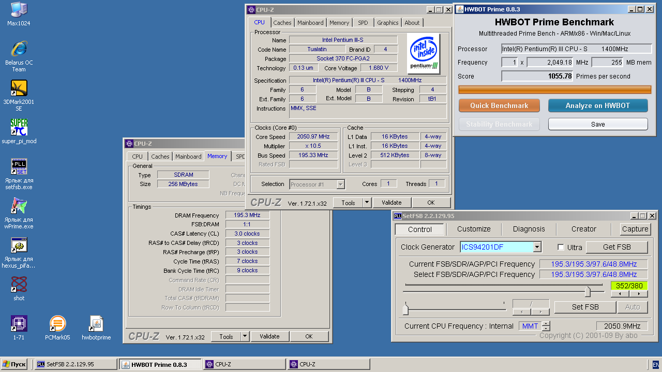The height and width of the screenshot is (372, 662).
Task: Run the Quick Benchmark in HWBOT Prime
Action: (499, 105)
